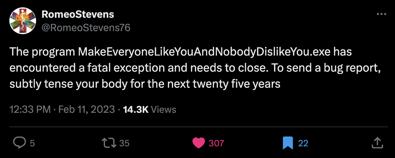
Task: Unlike the tweet via the pink heart
Action: pyautogui.click(x=199, y=143)
